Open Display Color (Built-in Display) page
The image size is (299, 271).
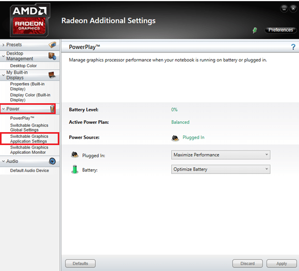30,98
